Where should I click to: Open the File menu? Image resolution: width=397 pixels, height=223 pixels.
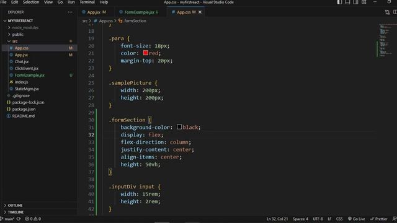point(4,2)
